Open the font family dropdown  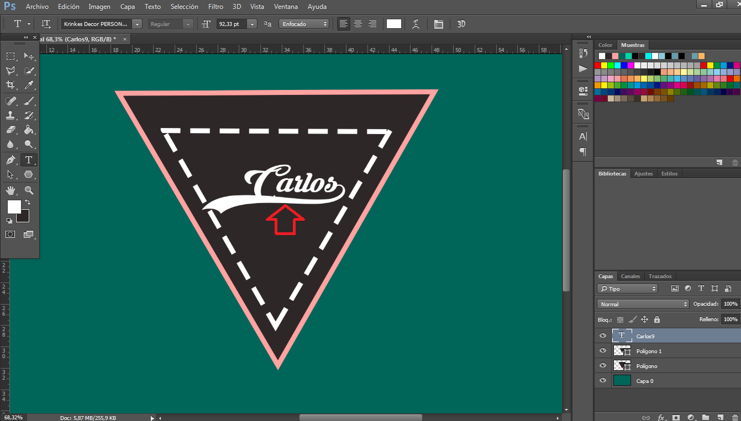(137, 24)
